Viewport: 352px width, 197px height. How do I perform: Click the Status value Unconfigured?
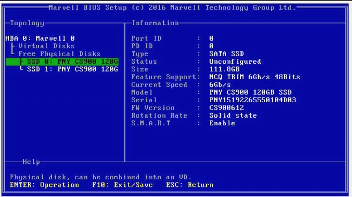coord(235,62)
